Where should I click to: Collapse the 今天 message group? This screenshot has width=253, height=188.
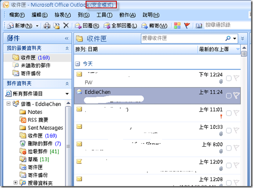(77, 64)
